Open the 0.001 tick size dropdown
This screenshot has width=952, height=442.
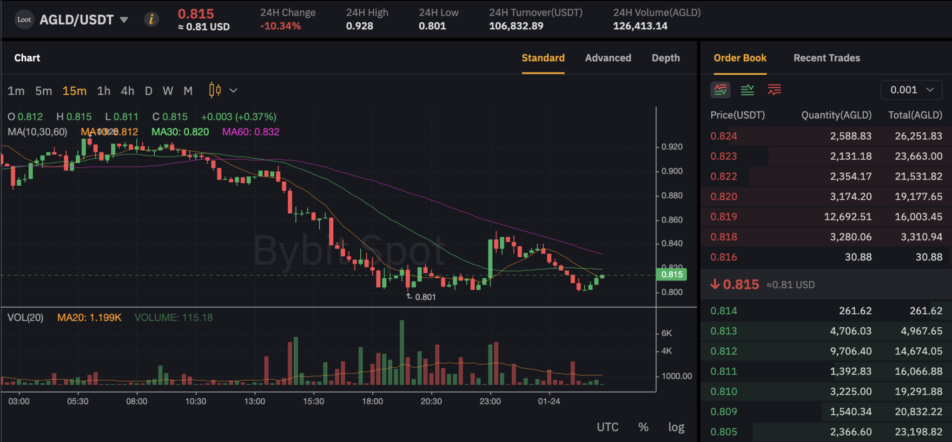tap(911, 90)
